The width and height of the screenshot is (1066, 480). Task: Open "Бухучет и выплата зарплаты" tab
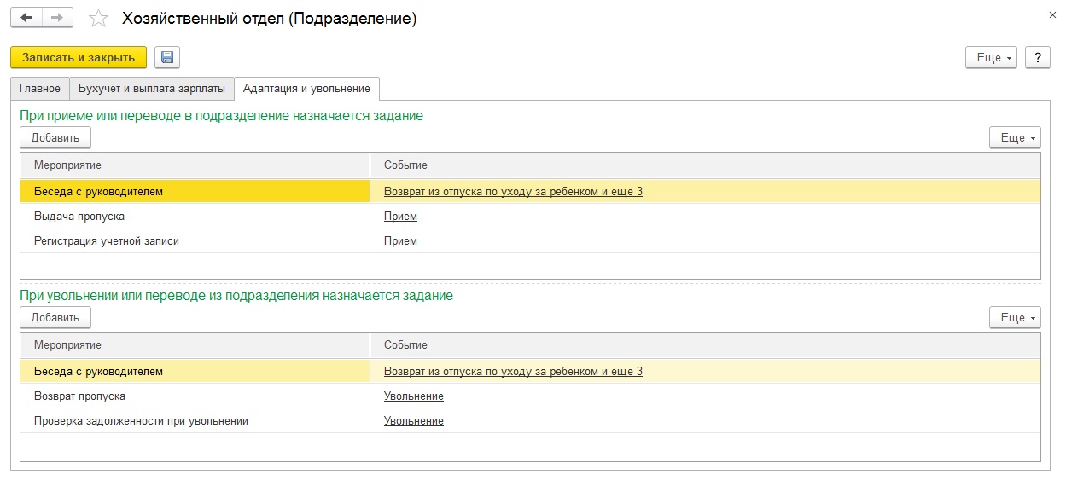pos(151,89)
